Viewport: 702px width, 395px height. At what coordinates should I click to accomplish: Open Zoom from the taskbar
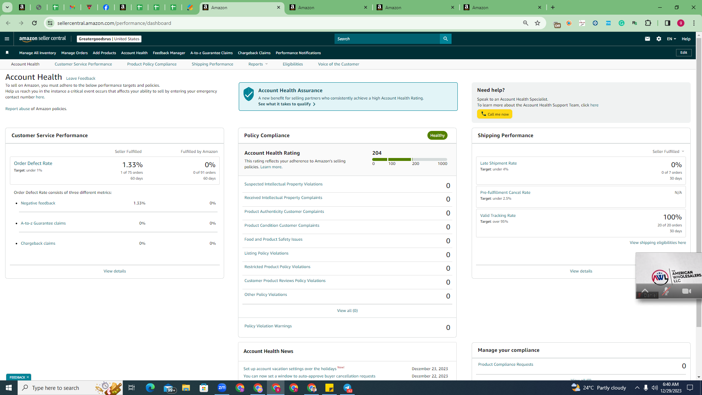coord(222,388)
